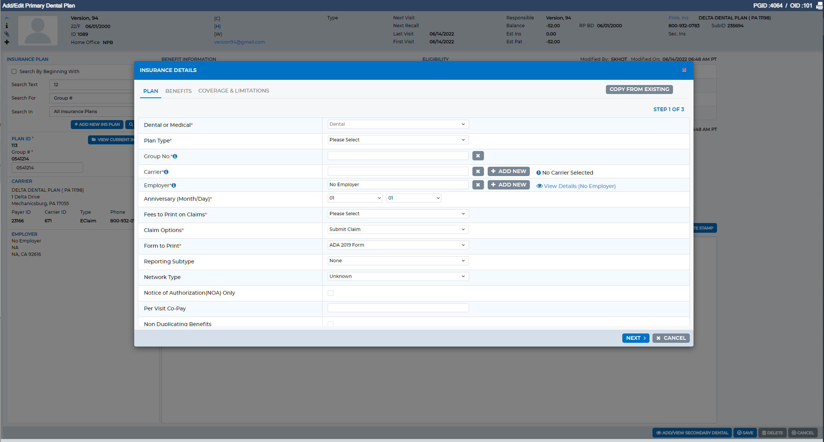Click the clear icon beside Group No. field
Viewport: 824px width, 442px height.
point(478,156)
